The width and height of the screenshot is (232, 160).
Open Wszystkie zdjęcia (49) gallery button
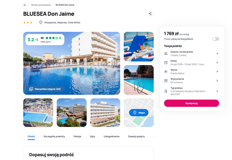coord(45,89)
